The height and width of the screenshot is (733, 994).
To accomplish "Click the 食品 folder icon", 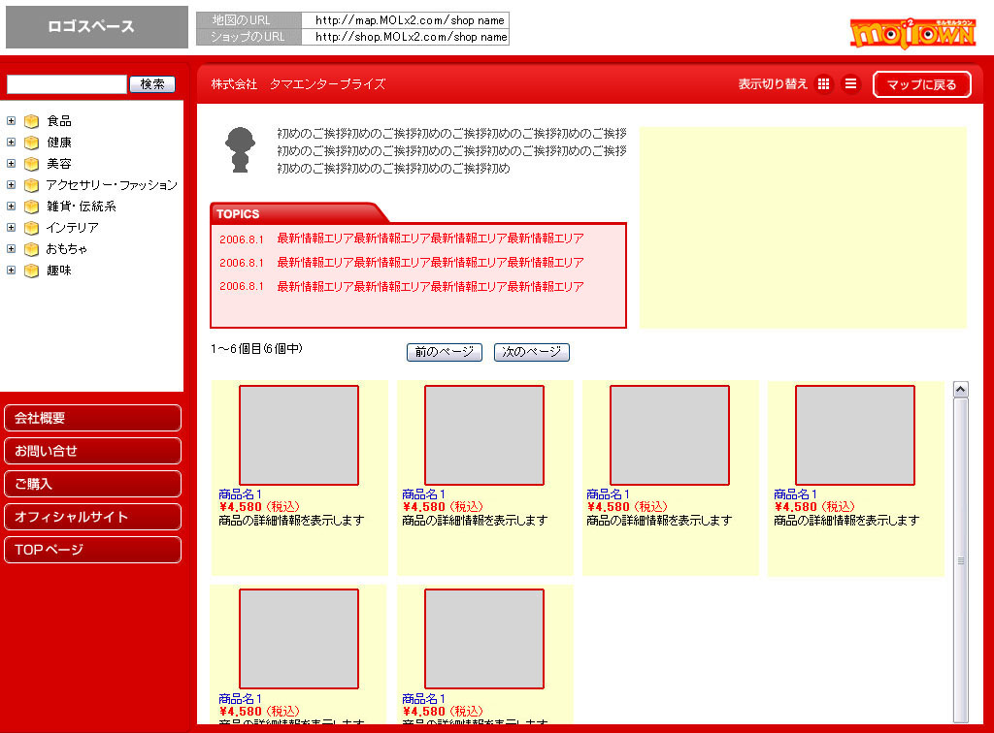I will pyautogui.click(x=32, y=121).
